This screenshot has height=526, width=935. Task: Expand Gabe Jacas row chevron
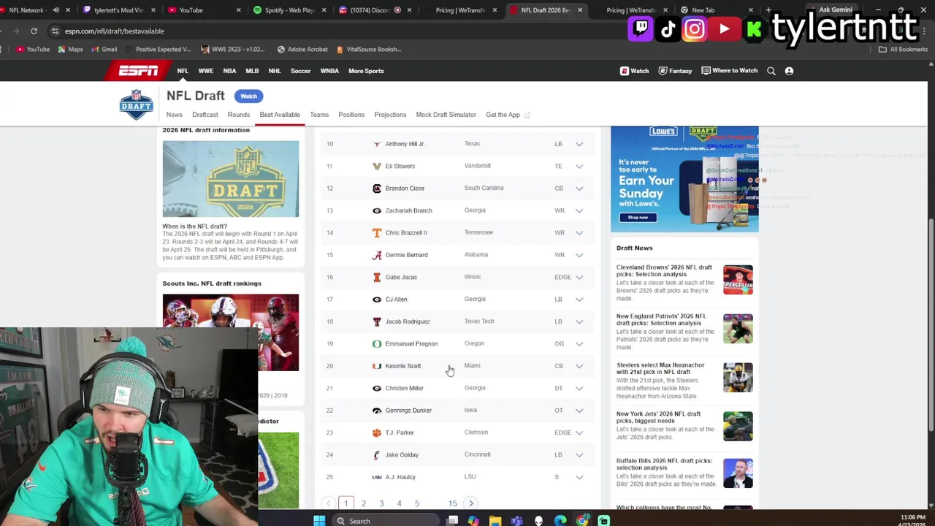coord(579,277)
